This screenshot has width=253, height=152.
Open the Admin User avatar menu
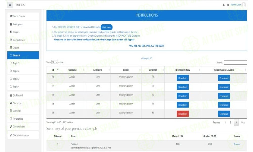pos(244,5)
